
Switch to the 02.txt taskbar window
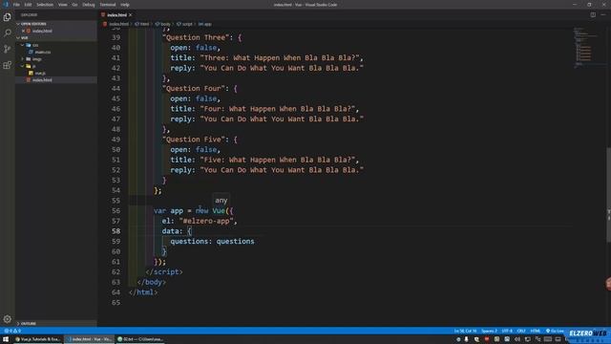140,339
